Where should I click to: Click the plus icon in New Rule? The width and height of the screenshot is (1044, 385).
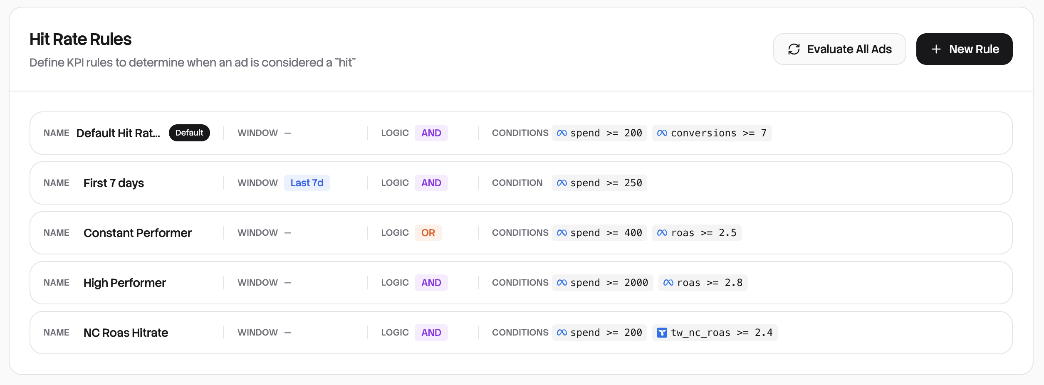click(x=936, y=49)
